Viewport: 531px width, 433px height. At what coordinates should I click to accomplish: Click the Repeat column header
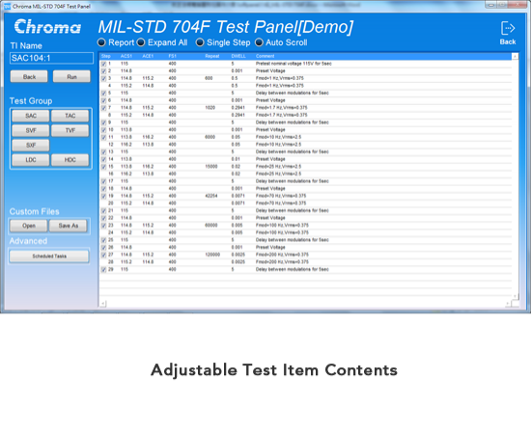(x=212, y=56)
